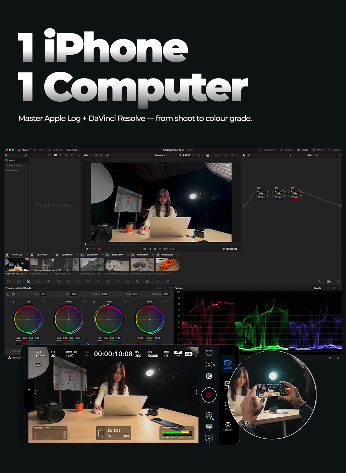Click the gallery search magnifier icon
Viewport: 346px width, 473px height.
click(67, 155)
